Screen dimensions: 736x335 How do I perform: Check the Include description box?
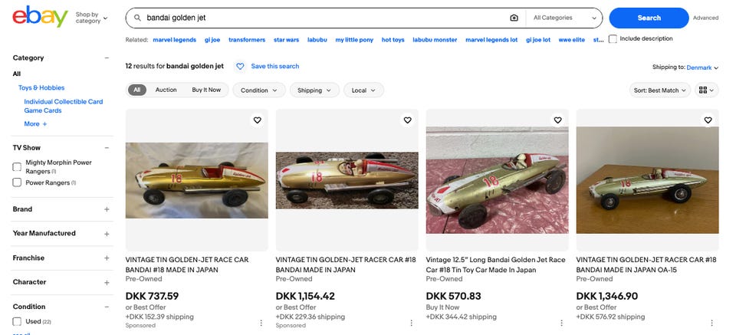613,39
